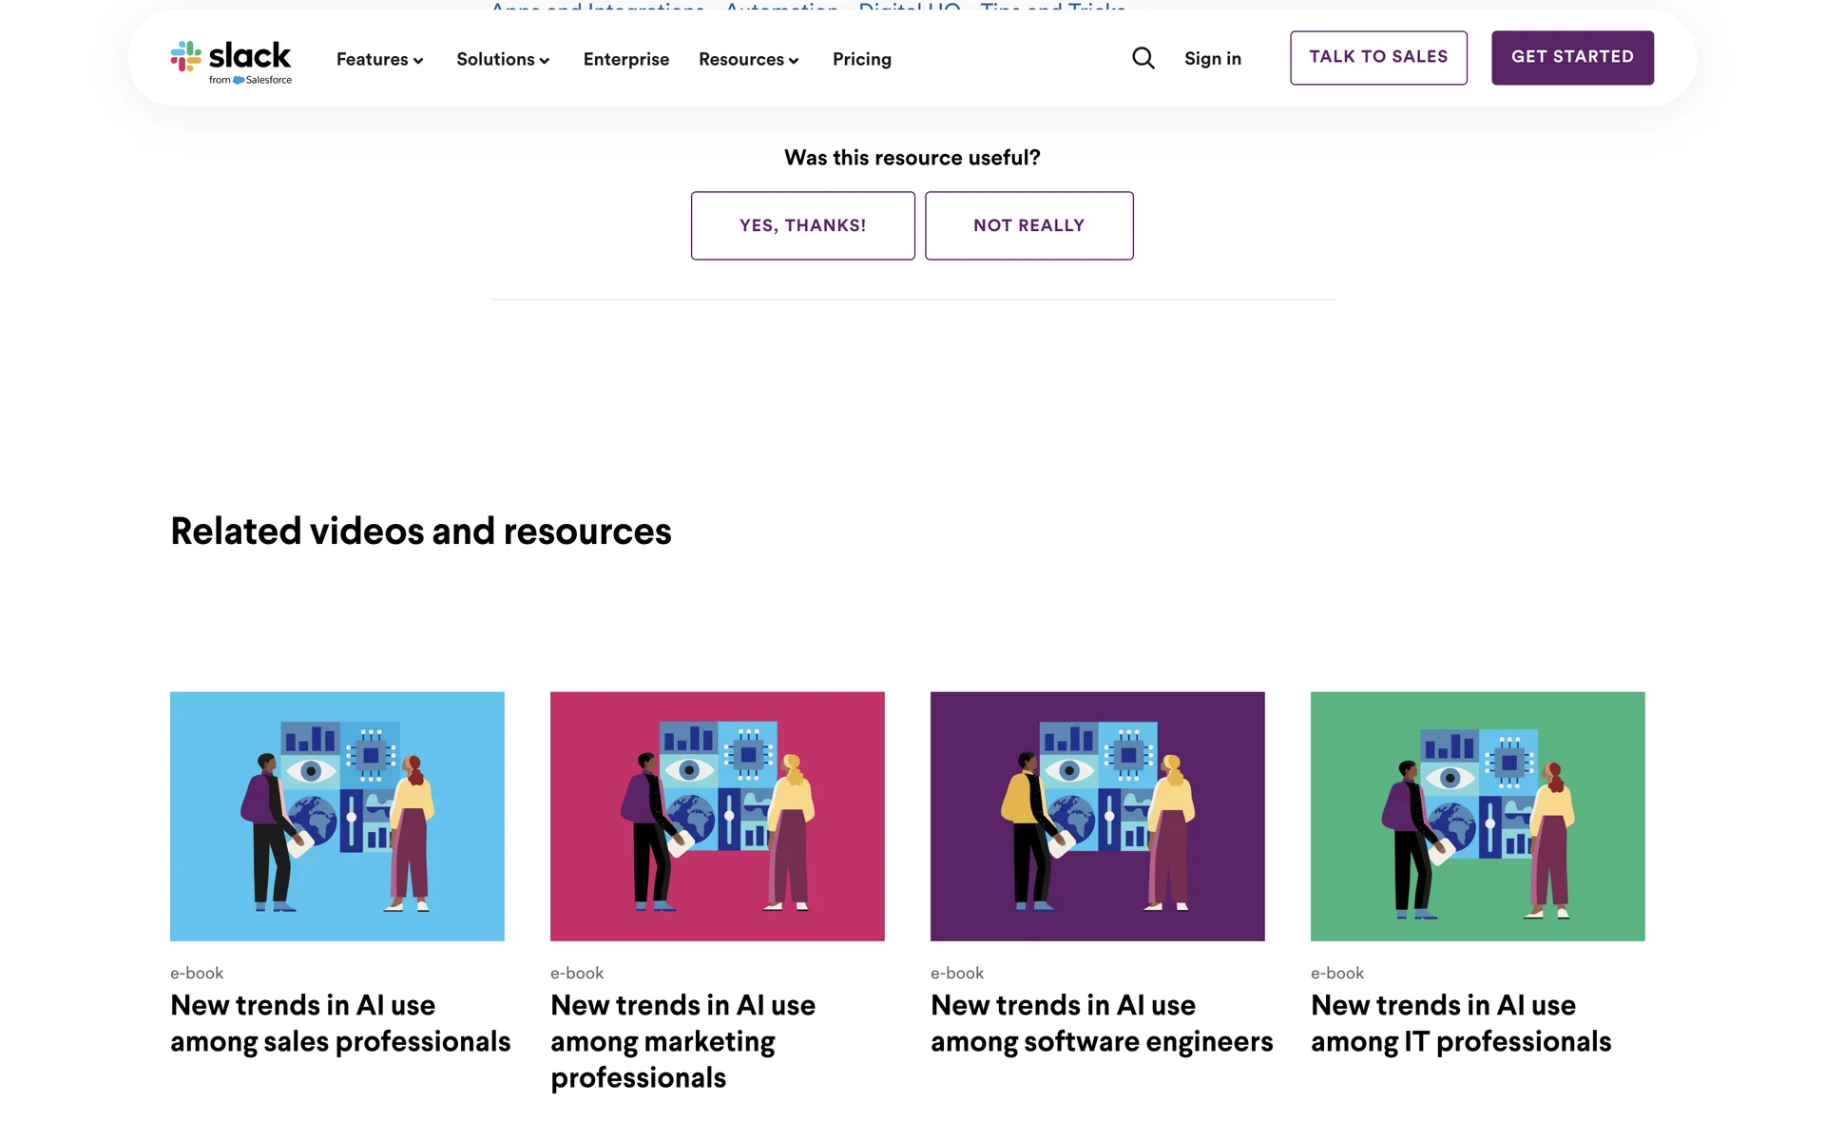Go to the Pricing page
Image resolution: width=1825 pixels, height=1141 pixels.
[x=861, y=59]
